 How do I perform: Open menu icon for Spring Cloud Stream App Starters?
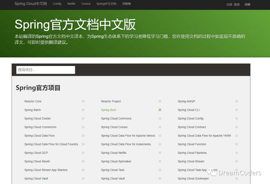coord(83,170)
